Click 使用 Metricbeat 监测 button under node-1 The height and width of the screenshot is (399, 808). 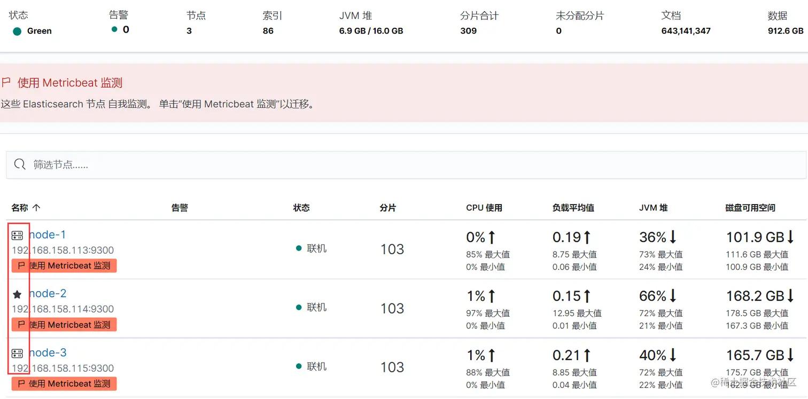pos(64,265)
